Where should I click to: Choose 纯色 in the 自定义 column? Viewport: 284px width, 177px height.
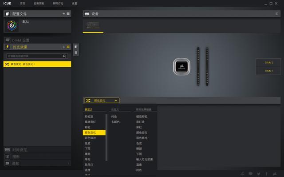click(114, 117)
